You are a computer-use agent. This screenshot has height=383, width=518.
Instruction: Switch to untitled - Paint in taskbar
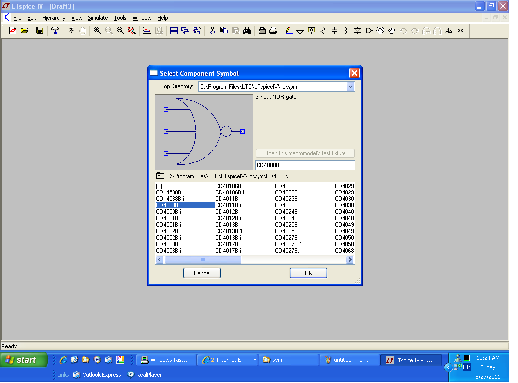pyautogui.click(x=349, y=360)
